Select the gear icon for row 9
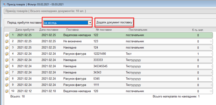 tap(7, 85)
